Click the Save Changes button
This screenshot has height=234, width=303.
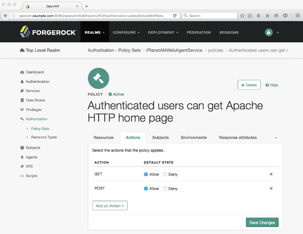point(262,222)
